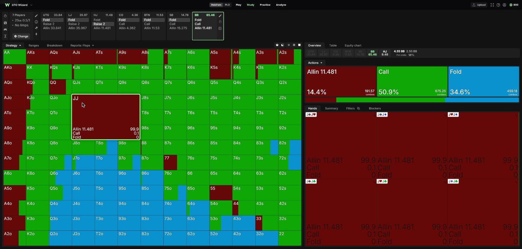
Task: Click the pencil icon in the BB panel
Action: 220,16
